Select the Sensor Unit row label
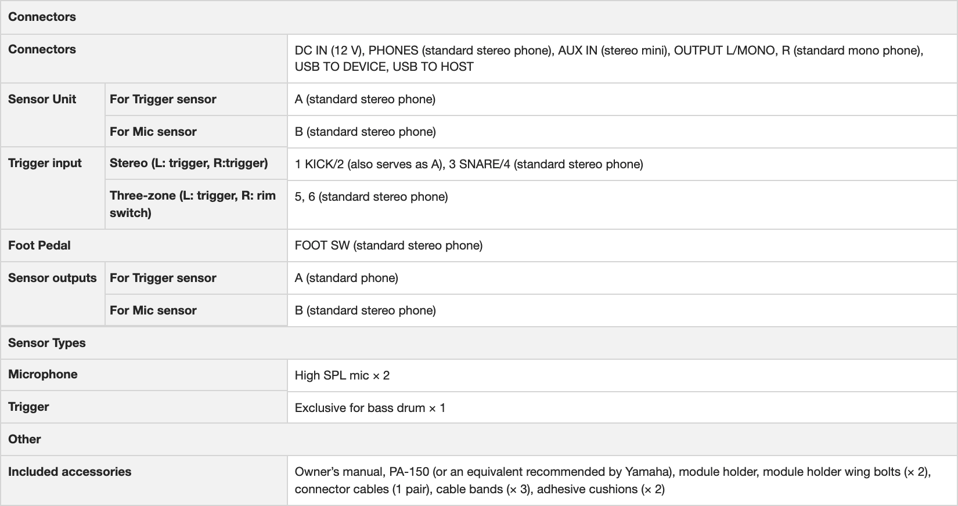This screenshot has height=506, width=958. coord(42,99)
